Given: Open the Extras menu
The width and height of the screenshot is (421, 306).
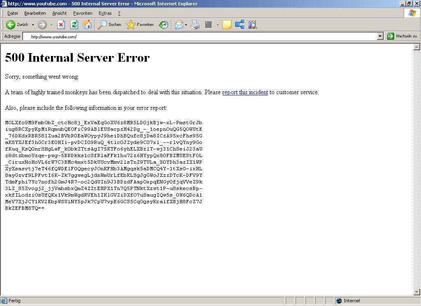Looking at the screenshot, I should click(105, 13).
